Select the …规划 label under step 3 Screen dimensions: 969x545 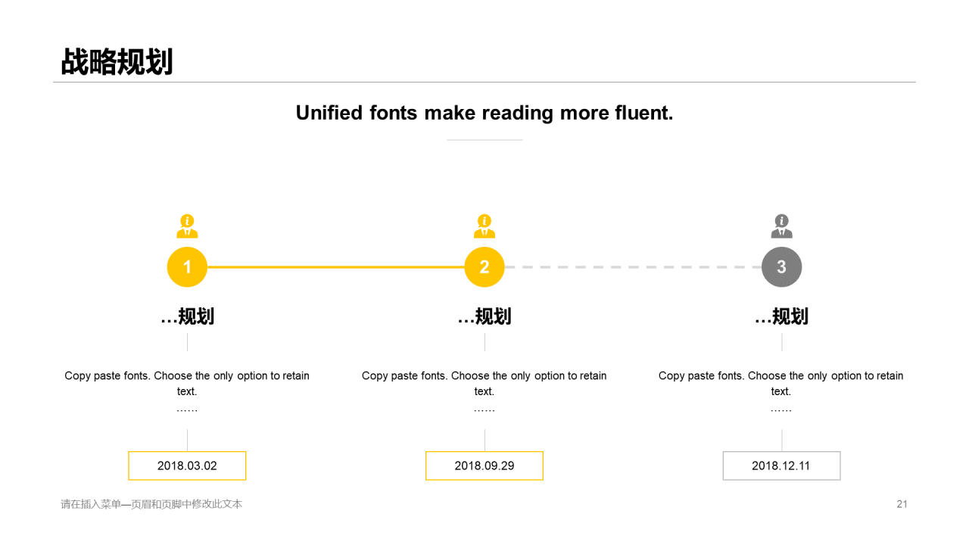pyautogui.click(x=781, y=316)
